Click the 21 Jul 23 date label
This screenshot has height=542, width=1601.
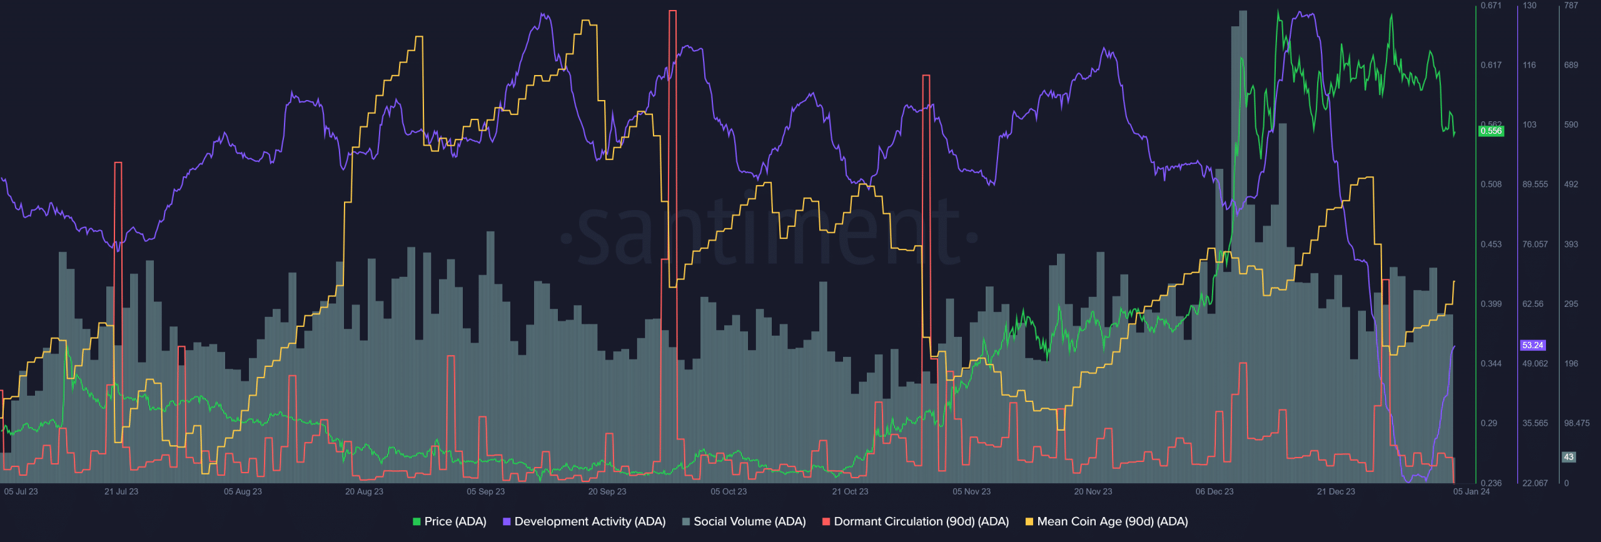(121, 491)
